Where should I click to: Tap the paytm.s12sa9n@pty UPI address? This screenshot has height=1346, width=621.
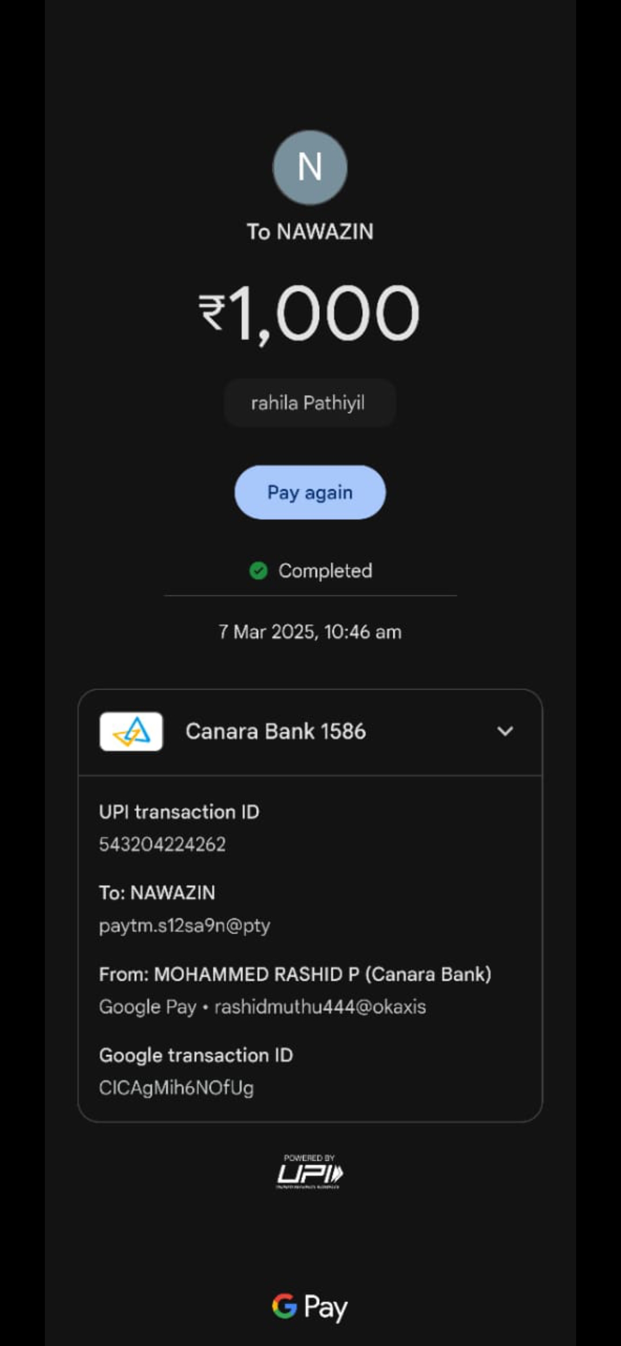click(x=184, y=926)
